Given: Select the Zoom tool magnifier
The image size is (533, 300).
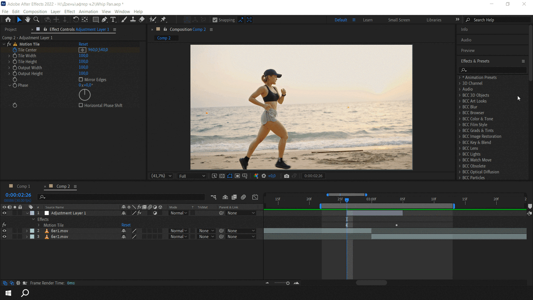Looking at the screenshot, I should [36, 20].
